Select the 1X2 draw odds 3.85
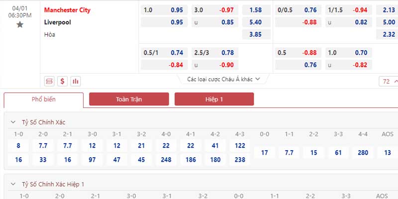 pyautogui.click(x=257, y=34)
